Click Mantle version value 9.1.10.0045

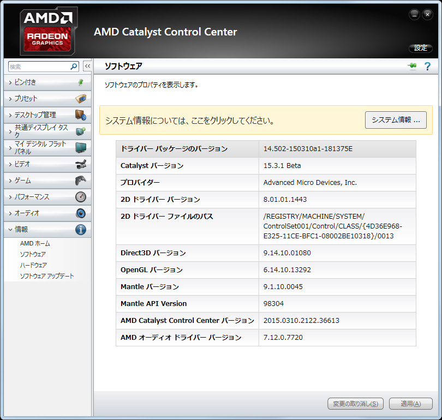coord(283,287)
